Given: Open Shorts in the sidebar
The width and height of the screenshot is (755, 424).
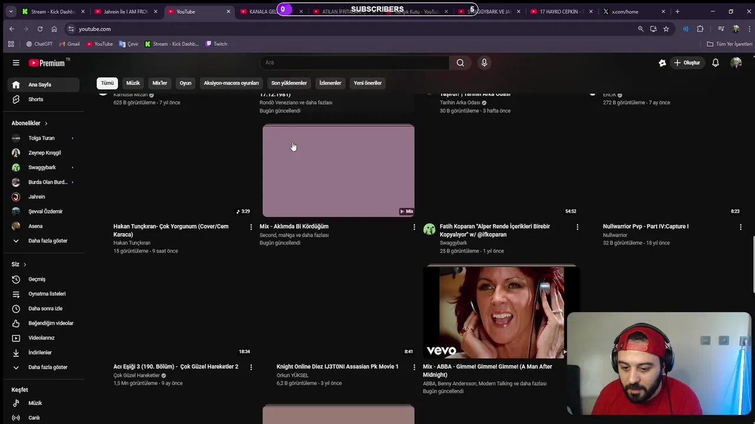Looking at the screenshot, I should point(44,99).
